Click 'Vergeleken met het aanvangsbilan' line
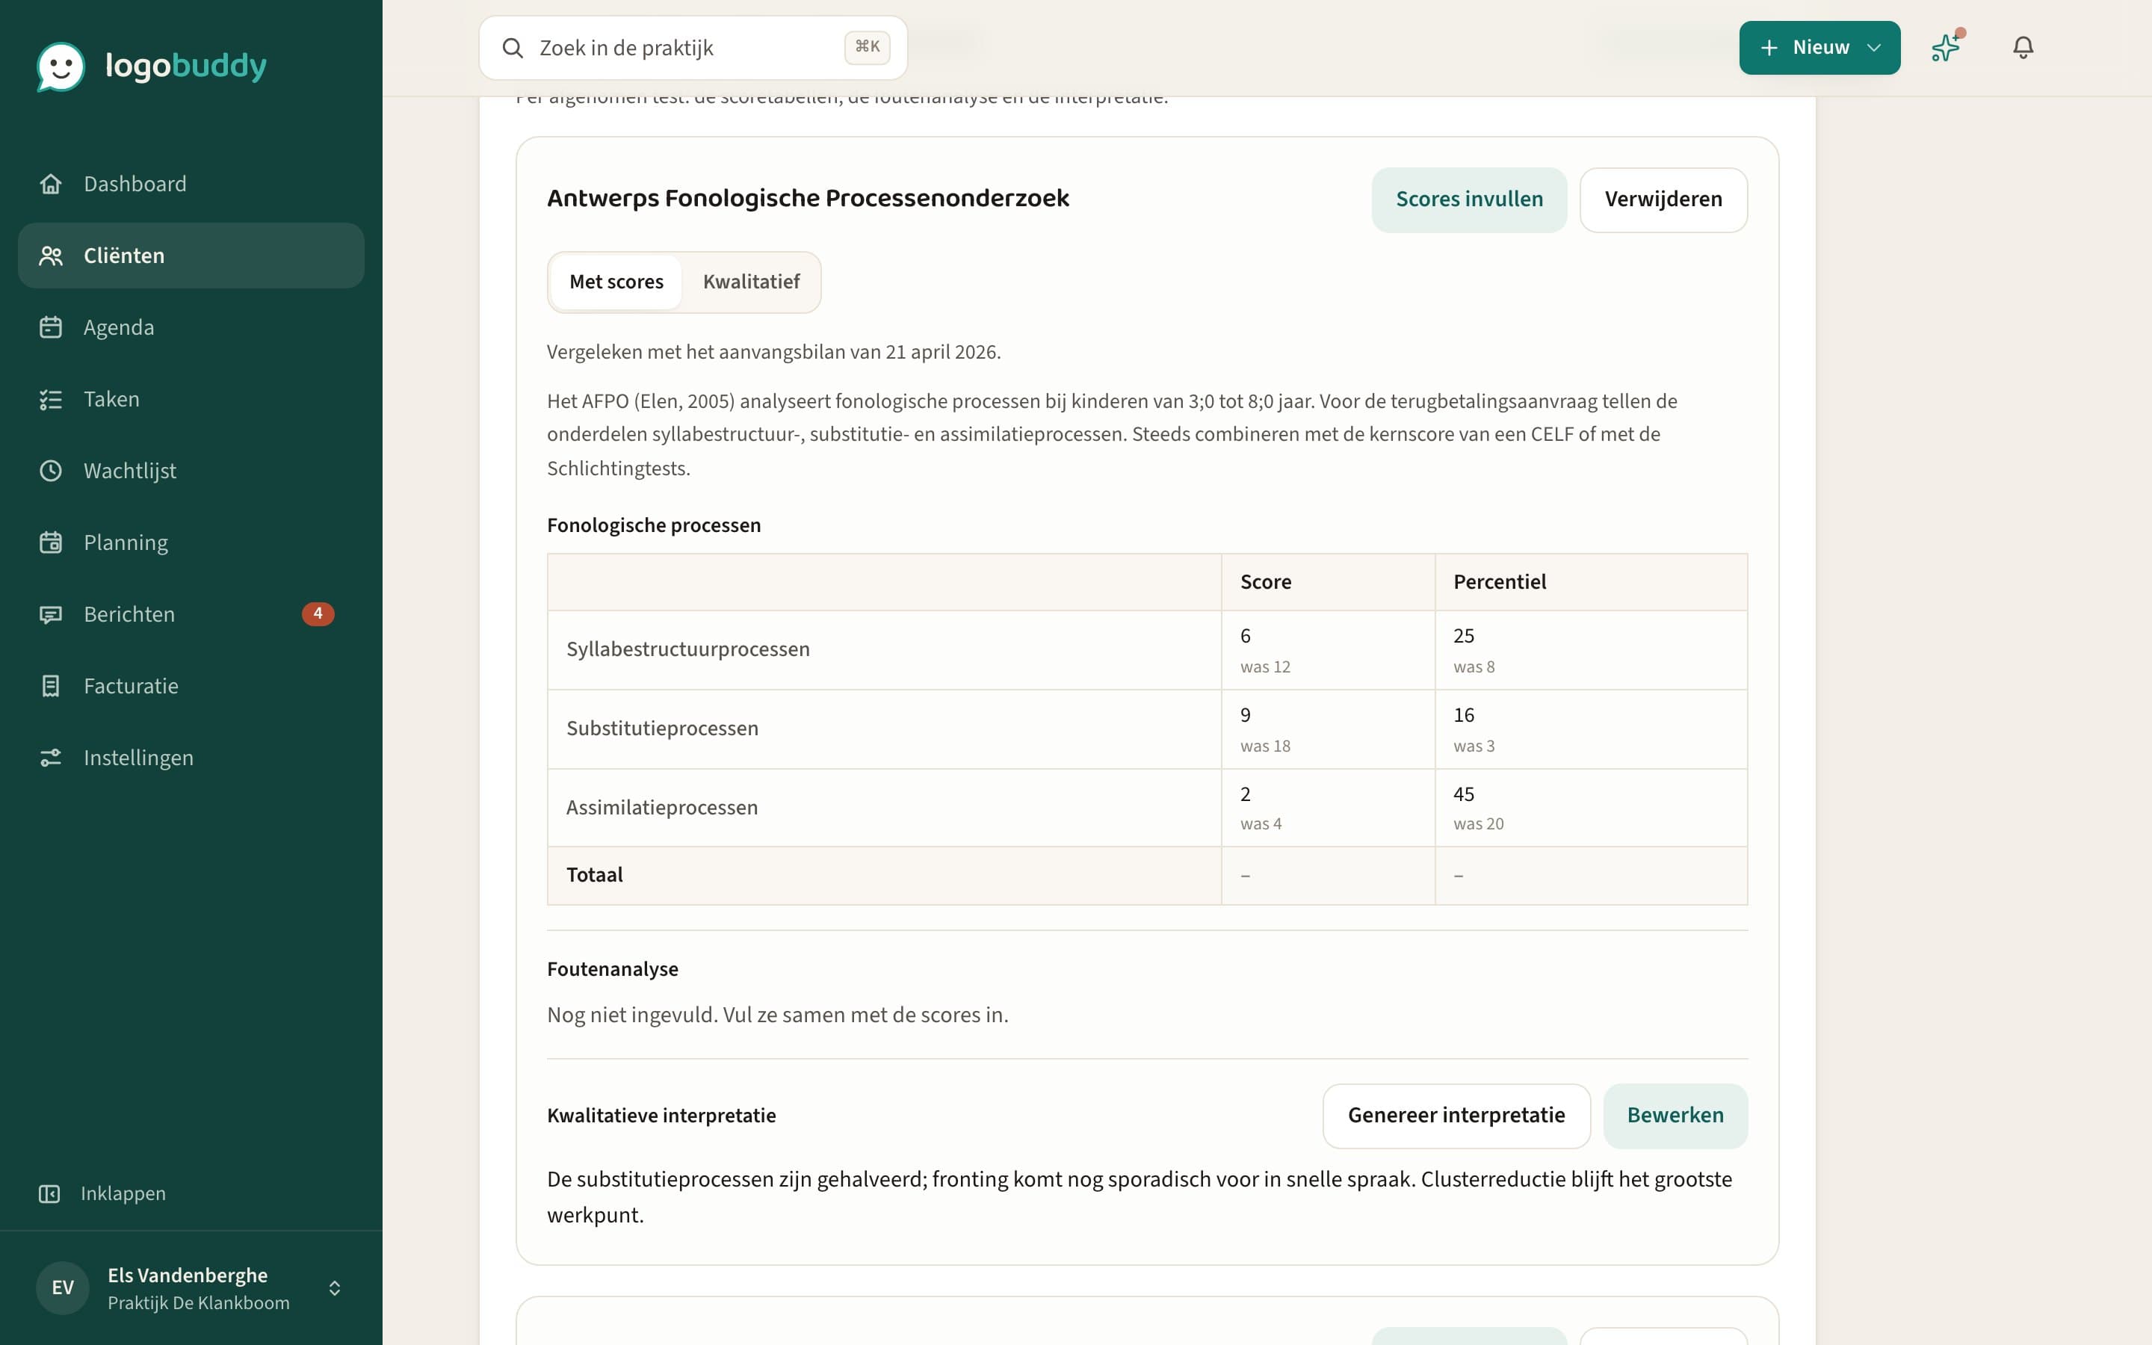This screenshot has height=1345, width=2152. coord(773,352)
